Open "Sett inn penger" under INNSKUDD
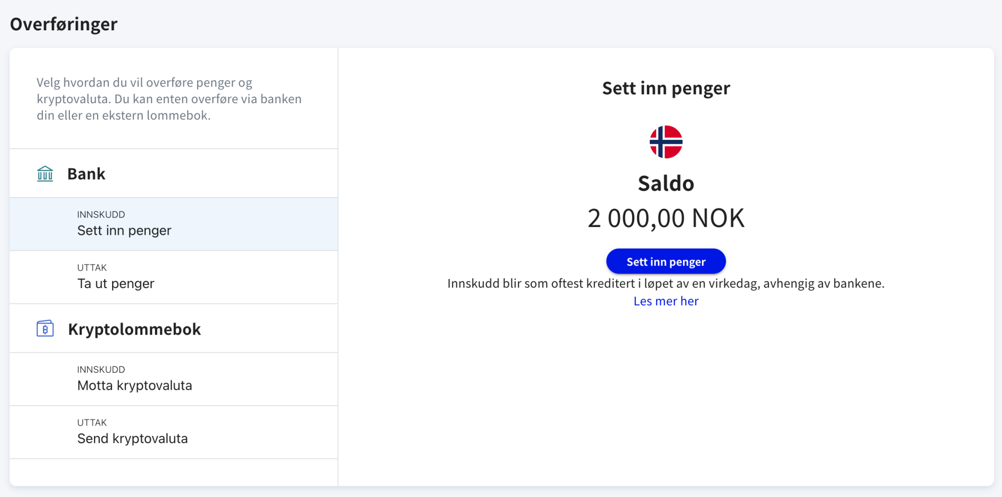 pyautogui.click(x=124, y=230)
